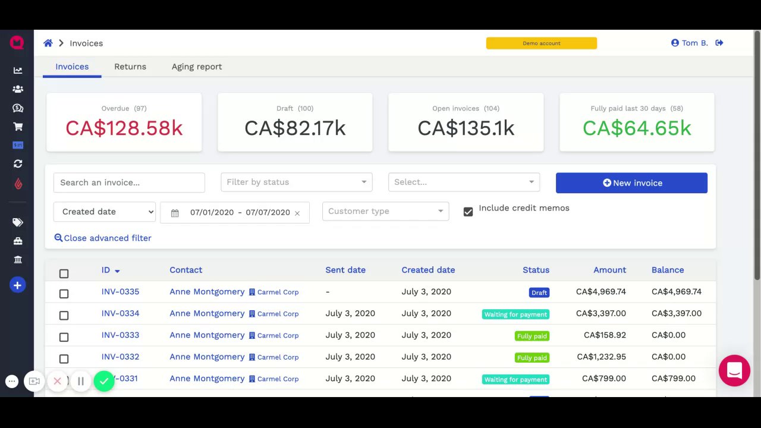This screenshot has width=761, height=428.
Task: Open invoice INV-0334
Action: pos(120,313)
